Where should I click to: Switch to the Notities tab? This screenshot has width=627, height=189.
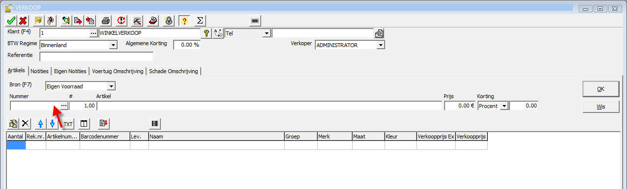pyautogui.click(x=39, y=71)
